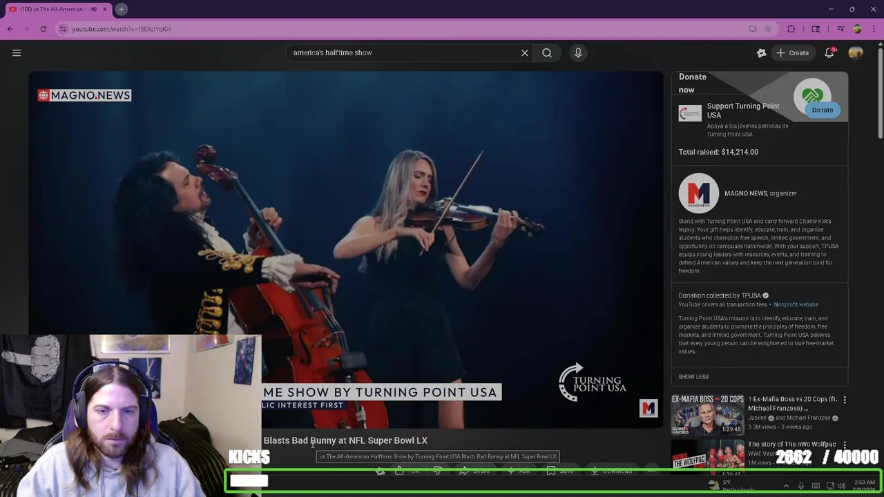Open The story of The nWo Wolfpac title

[x=791, y=445]
